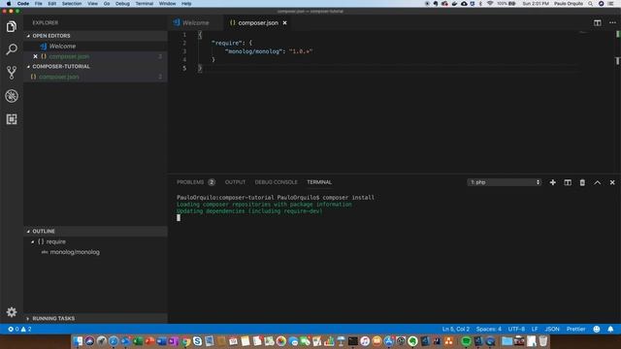Open errors and warnings status indicator
Image resolution: width=621 pixels, height=349 pixels.
(19, 329)
